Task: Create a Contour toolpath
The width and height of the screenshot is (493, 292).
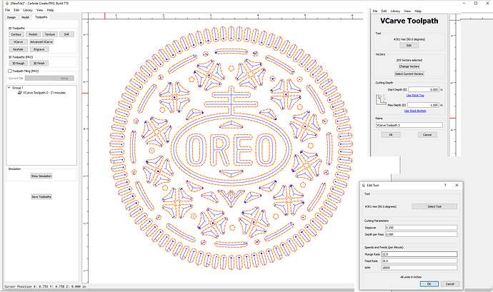Action: pos(16,34)
